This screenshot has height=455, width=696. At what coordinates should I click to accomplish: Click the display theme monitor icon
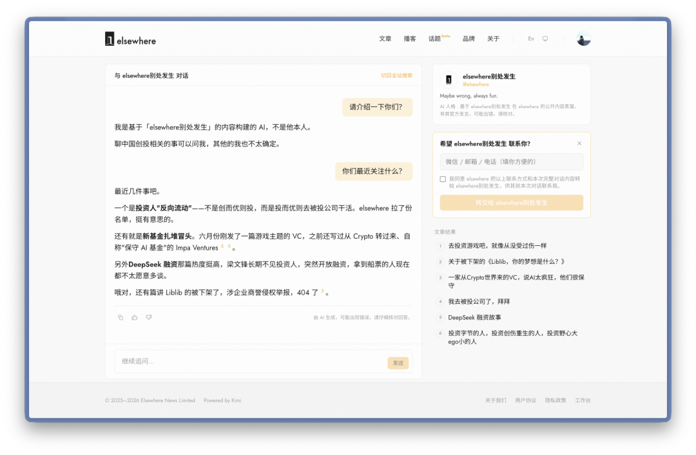point(545,39)
